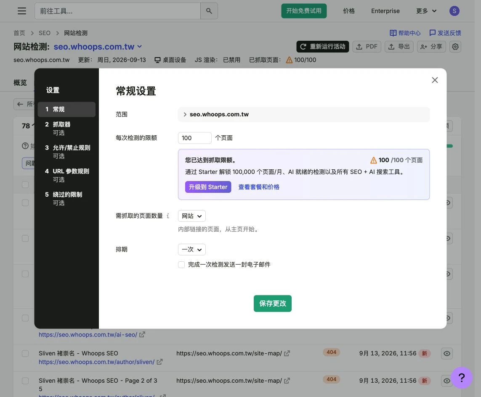The image size is (481, 397).
Task: Open seo.whoops.com.tw project title link
Action: tap(94, 47)
